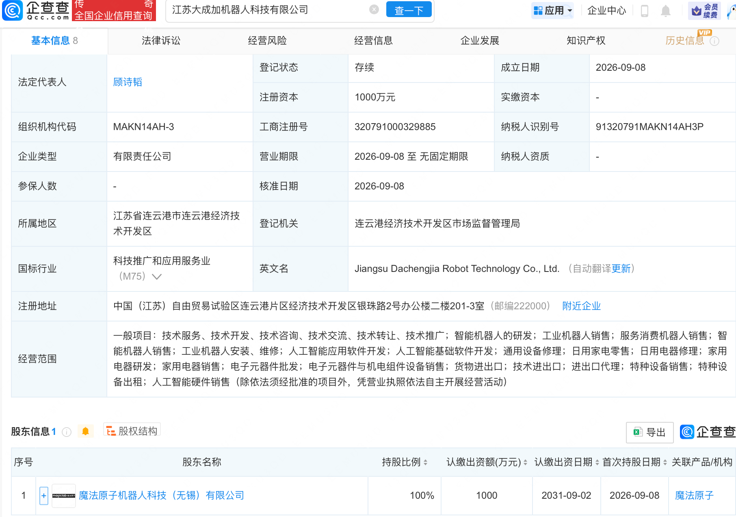
Task: Open the notifications bell in the header
Action: pos(665,11)
